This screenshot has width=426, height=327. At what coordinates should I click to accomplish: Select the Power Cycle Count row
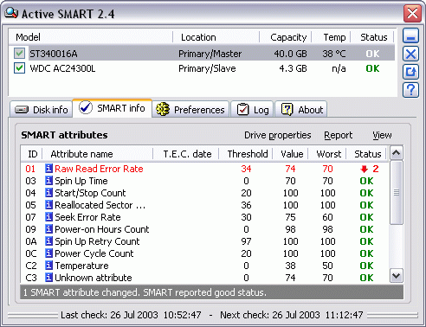(x=205, y=253)
